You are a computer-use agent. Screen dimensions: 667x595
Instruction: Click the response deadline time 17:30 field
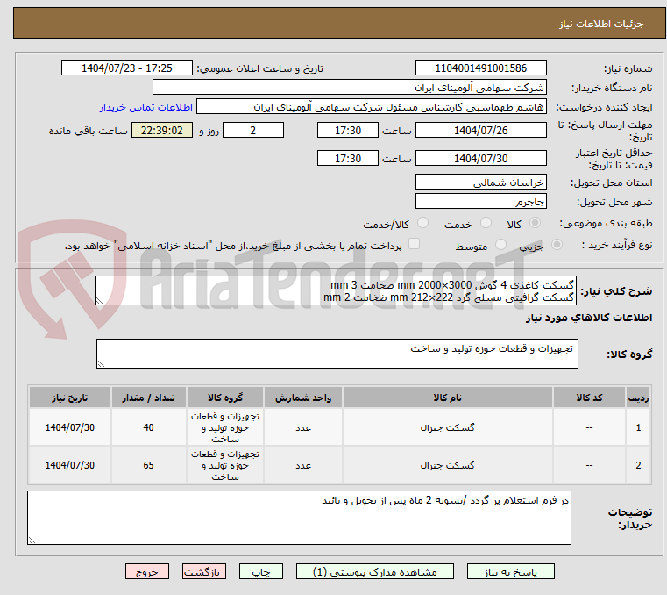pyautogui.click(x=348, y=131)
